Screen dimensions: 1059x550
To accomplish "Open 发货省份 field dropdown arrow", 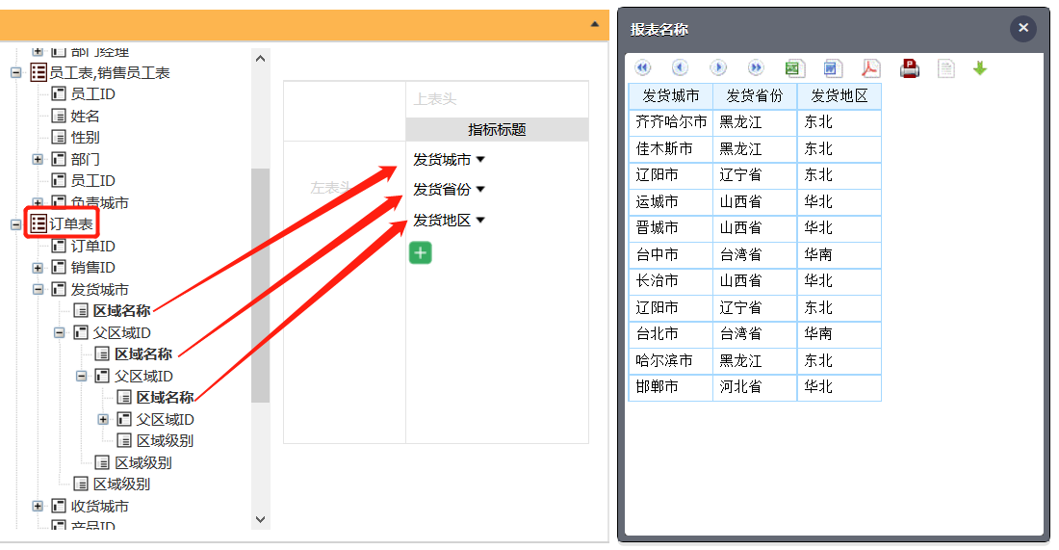I will tap(480, 190).
